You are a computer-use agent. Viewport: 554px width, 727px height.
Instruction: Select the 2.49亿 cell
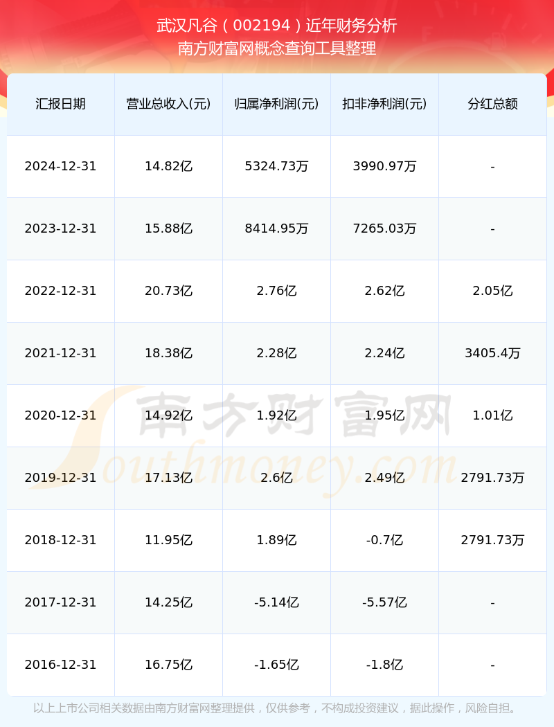pyautogui.click(x=384, y=478)
